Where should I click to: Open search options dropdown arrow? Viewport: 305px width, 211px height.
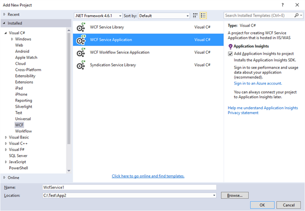301,15
